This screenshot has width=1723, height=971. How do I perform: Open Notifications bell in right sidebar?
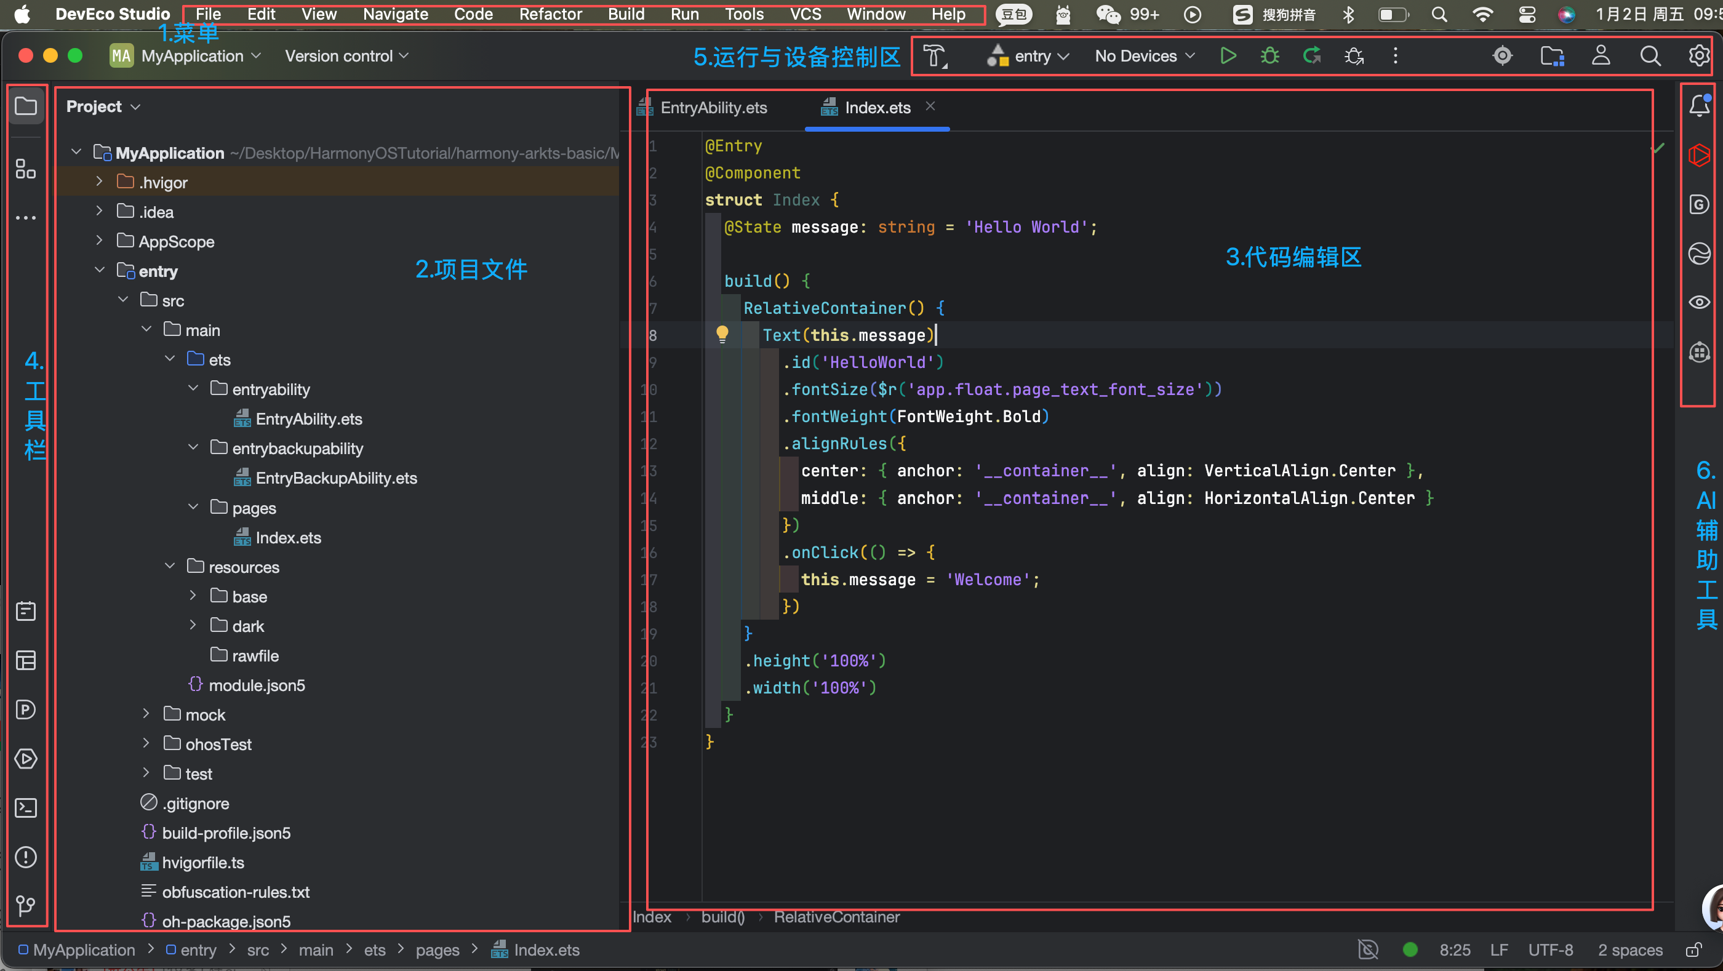1699,106
